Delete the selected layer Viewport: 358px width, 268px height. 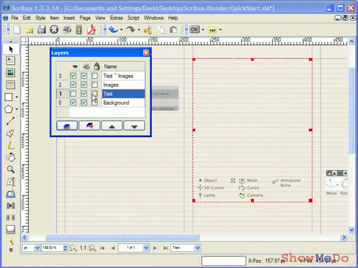coord(89,126)
